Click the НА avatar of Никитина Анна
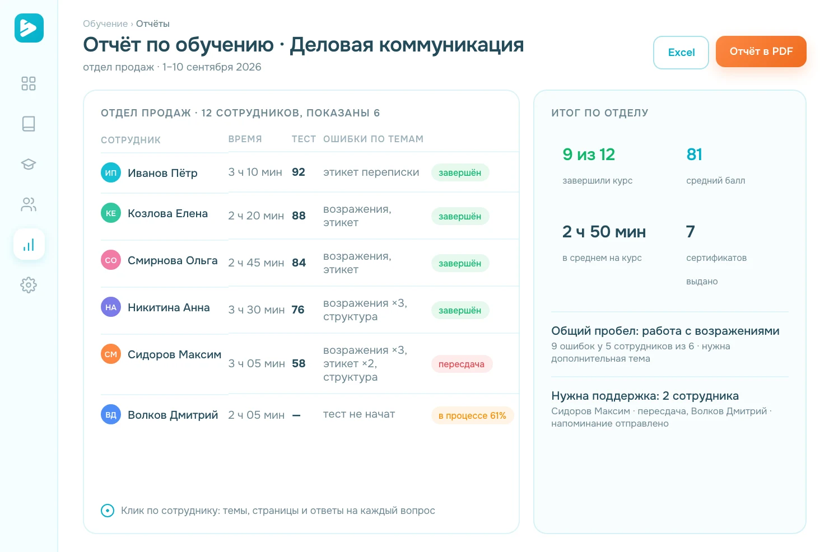This screenshot has height=552, width=829. 111,307
